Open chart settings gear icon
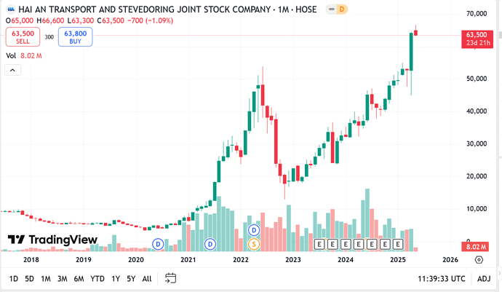The height and width of the screenshot is (292, 502). 479,260
